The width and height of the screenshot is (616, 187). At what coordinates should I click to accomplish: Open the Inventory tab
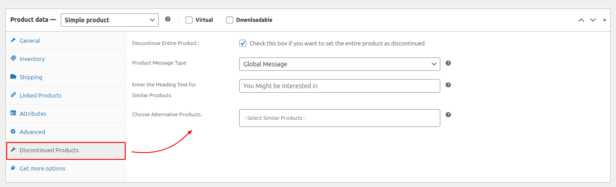point(32,59)
